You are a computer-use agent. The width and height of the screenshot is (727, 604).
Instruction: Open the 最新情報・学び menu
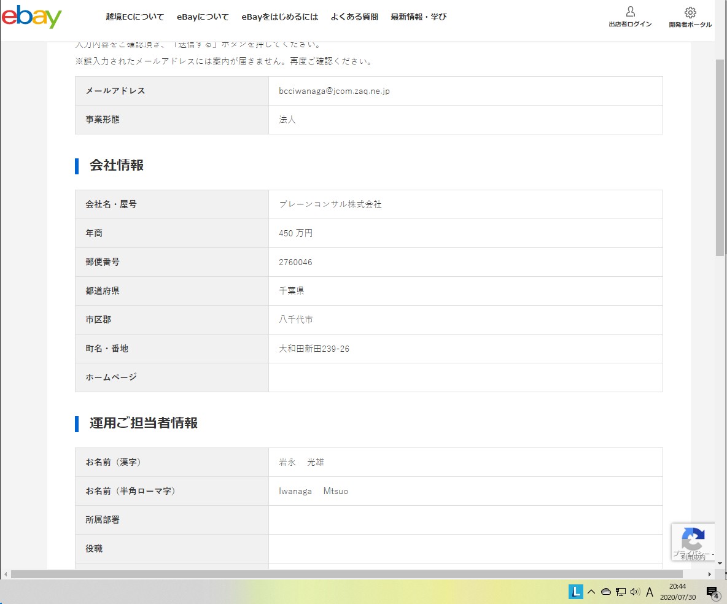(419, 17)
